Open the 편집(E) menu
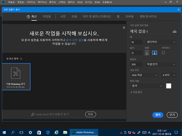Viewport: 182px width, 136px height. 21,2
